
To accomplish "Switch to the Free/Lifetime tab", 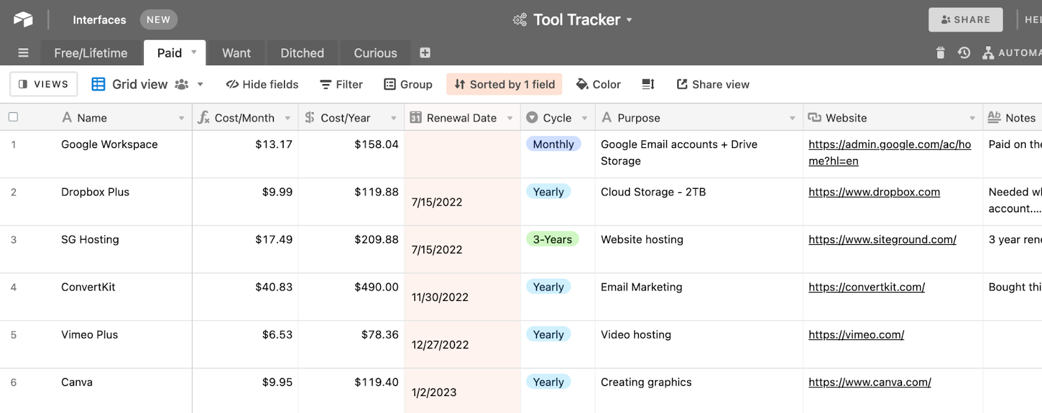I will click(91, 53).
